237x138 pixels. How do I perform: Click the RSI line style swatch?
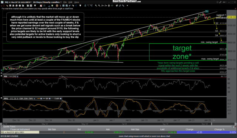(x=11, y=77)
